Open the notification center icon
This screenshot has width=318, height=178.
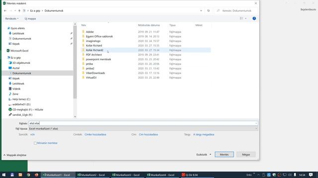click(311, 175)
